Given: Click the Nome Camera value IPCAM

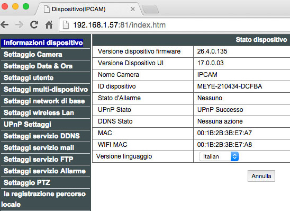Looking at the screenshot, I should click(207, 75).
